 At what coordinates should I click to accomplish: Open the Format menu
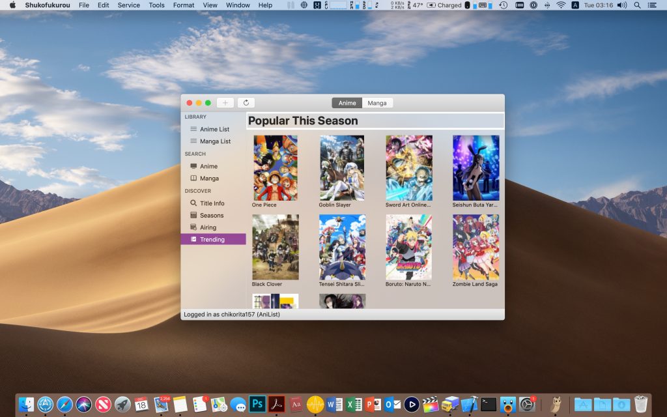coord(184,5)
